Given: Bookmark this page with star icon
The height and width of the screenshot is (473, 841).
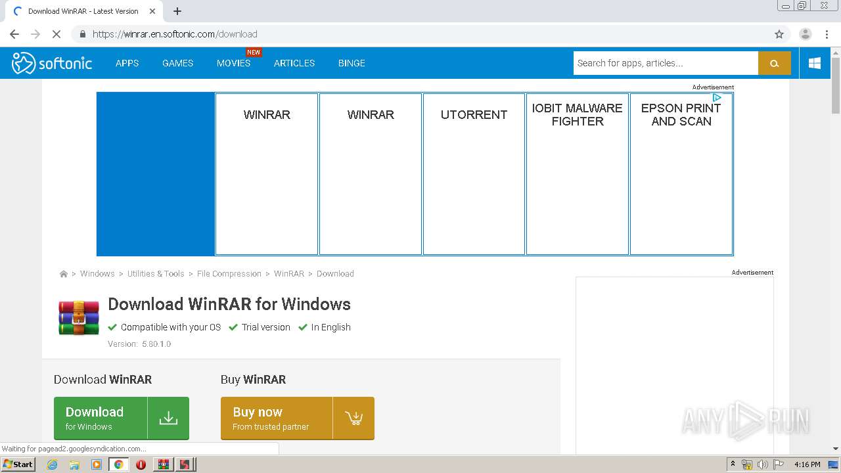Looking at the screenshot, I should [x=779, y=34].
